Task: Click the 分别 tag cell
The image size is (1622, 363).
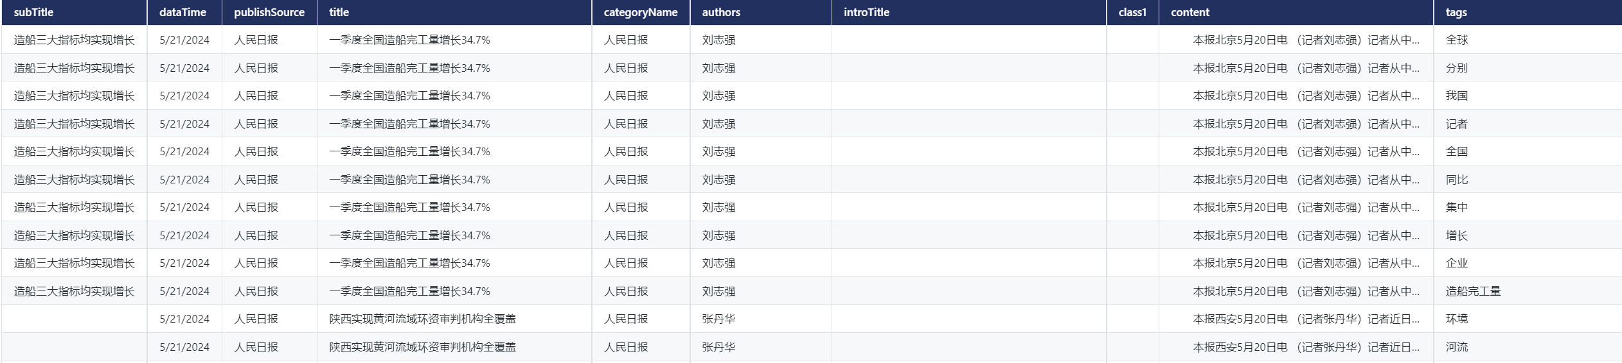Action: [1457, 68]
